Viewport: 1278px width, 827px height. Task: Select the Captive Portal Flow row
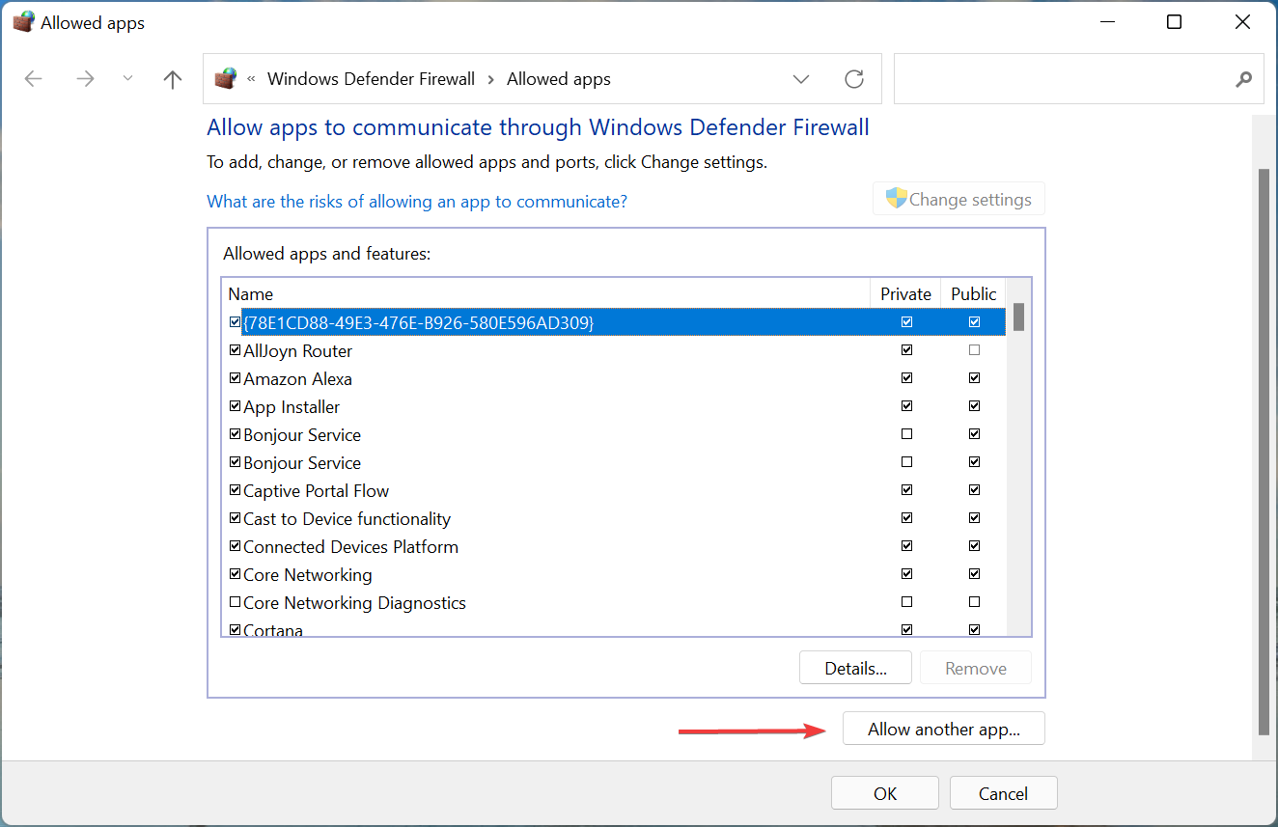pos(614,490)
